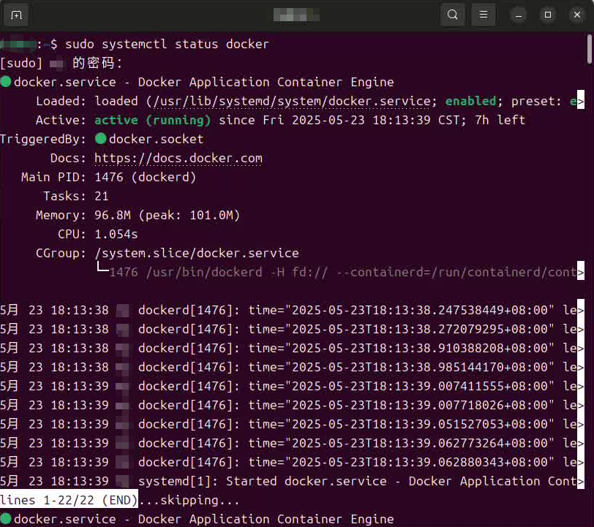Click the terminal vertical scrollbar handle
594x527 pixels.
(x=589, y=49)
